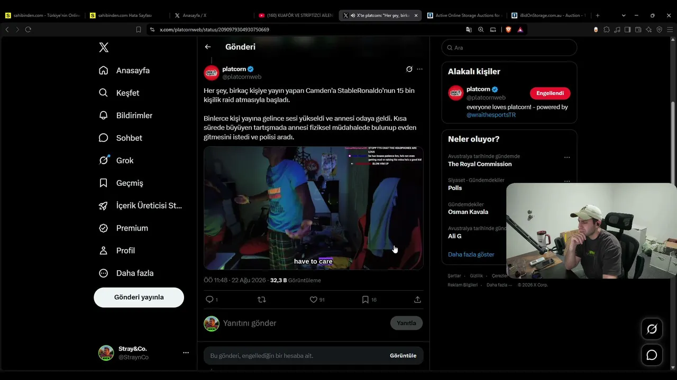Image resolution: width=677 pixels, height=380 pixels.
Task: Open Grok from the sidebar
Action: click(x=116, y=160)
